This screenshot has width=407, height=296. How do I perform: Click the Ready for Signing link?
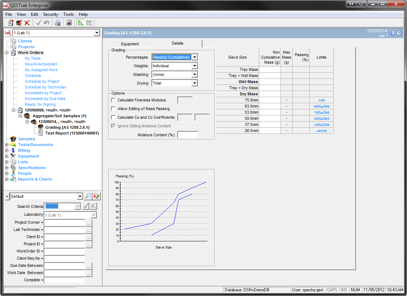coord(40,104)
